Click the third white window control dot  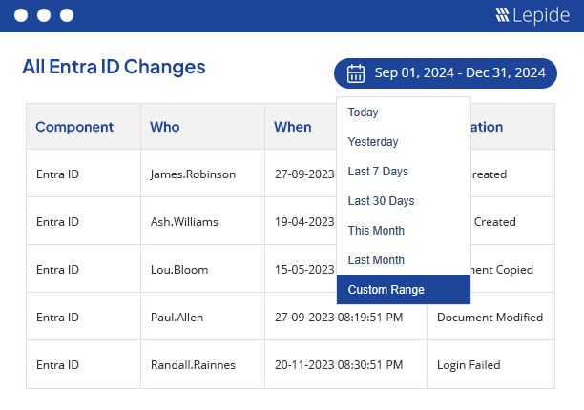(x=67, y=15)
